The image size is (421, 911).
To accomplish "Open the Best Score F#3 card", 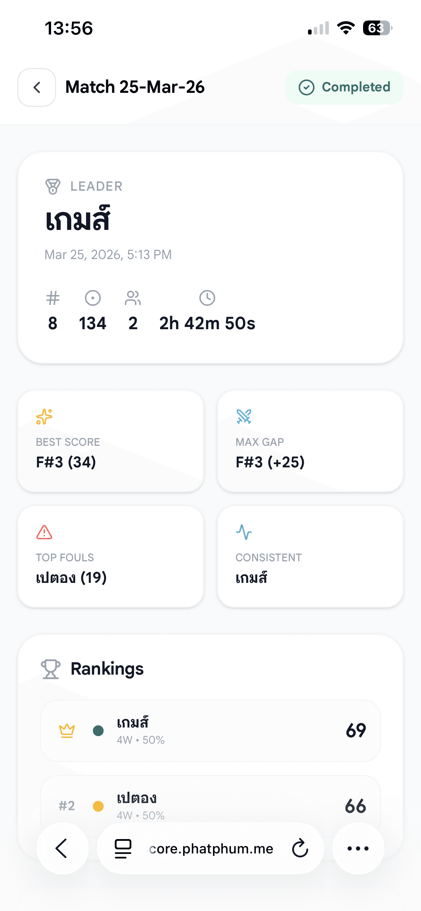I will coord(110,441).
